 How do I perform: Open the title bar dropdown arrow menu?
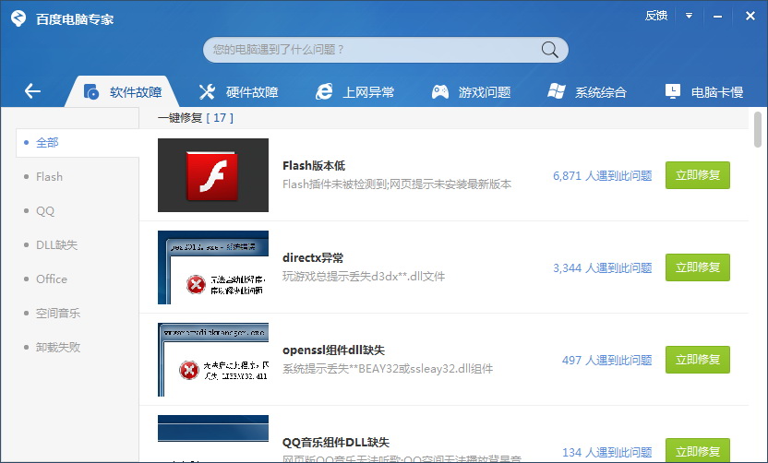pos(689,16)
